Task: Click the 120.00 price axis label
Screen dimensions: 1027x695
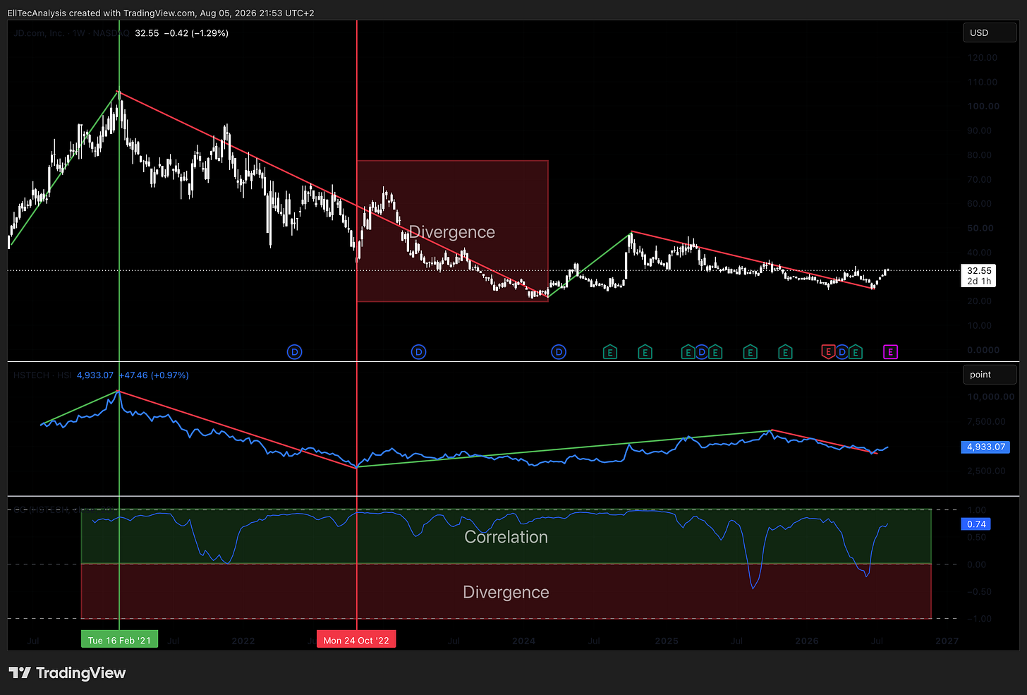Action: coord(983,57)
